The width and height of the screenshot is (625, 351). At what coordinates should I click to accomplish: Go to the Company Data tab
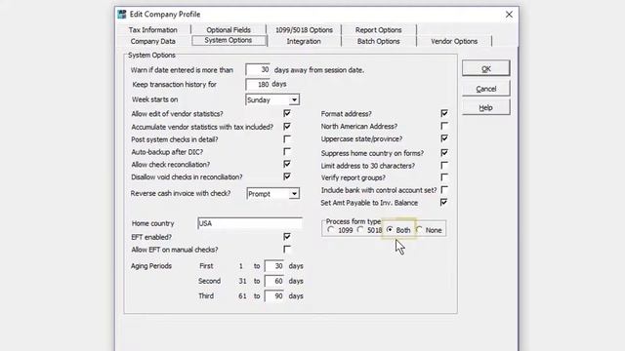pyautogui.click(x=153, y=41)
